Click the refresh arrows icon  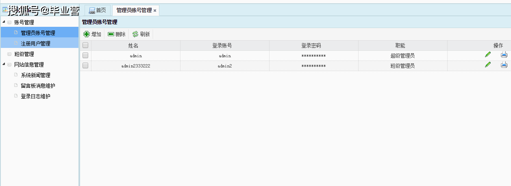pos(135,34)
